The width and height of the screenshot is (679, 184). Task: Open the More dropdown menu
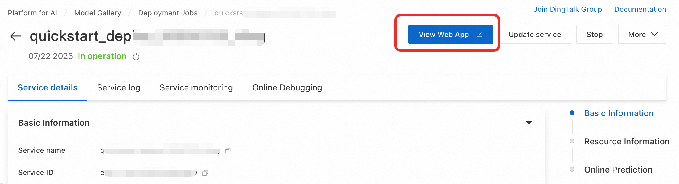coord(642,34)
